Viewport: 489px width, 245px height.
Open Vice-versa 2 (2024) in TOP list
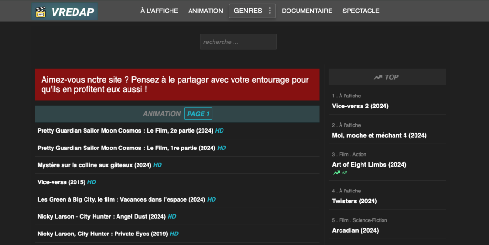360,106
